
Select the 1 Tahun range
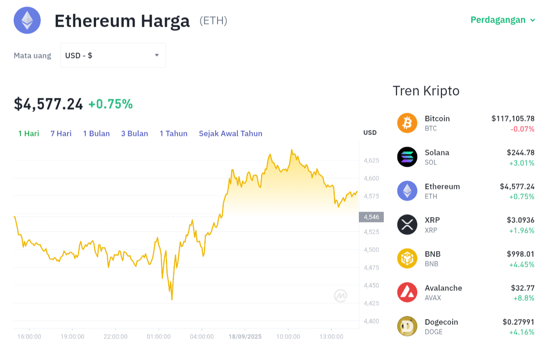174,134
